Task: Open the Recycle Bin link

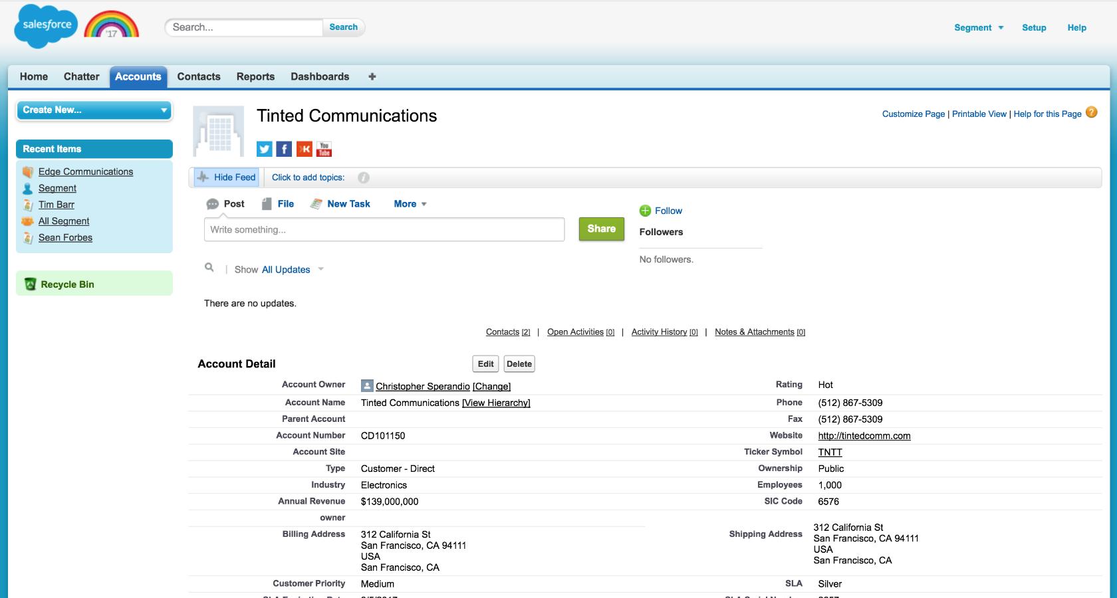Action: pos(67,284)
